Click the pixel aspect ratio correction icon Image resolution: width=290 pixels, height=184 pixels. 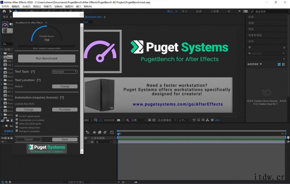[x=194, y=120]
